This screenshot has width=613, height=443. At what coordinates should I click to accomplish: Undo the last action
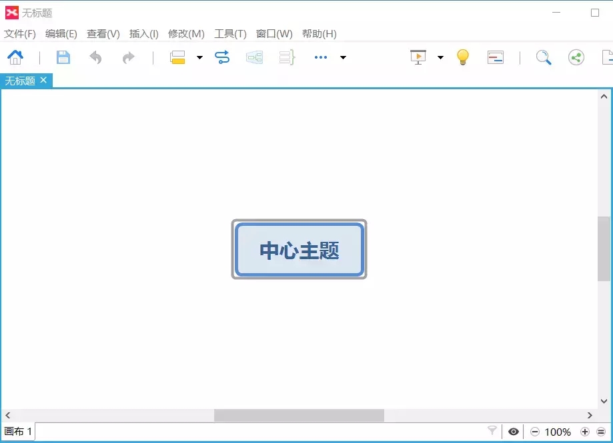[x=95, y=57]
